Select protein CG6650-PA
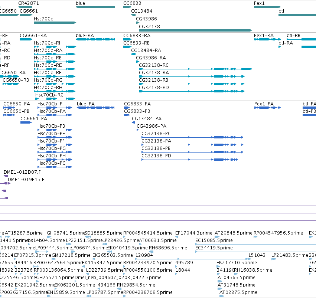This screenshot has height=298, width=316. [x=9, y=108]
